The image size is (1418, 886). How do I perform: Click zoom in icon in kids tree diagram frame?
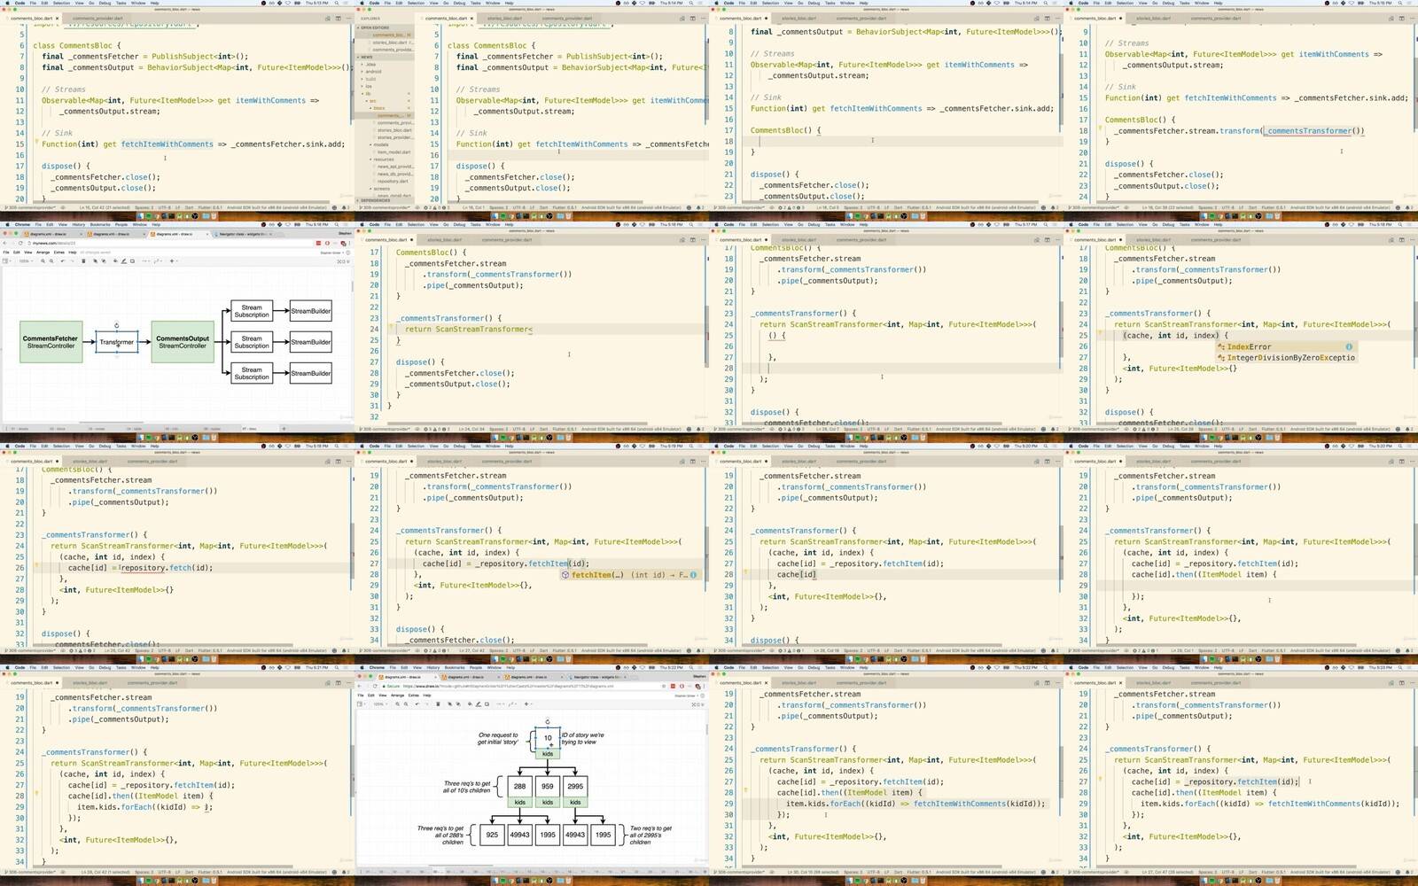(x=397, y=703)
